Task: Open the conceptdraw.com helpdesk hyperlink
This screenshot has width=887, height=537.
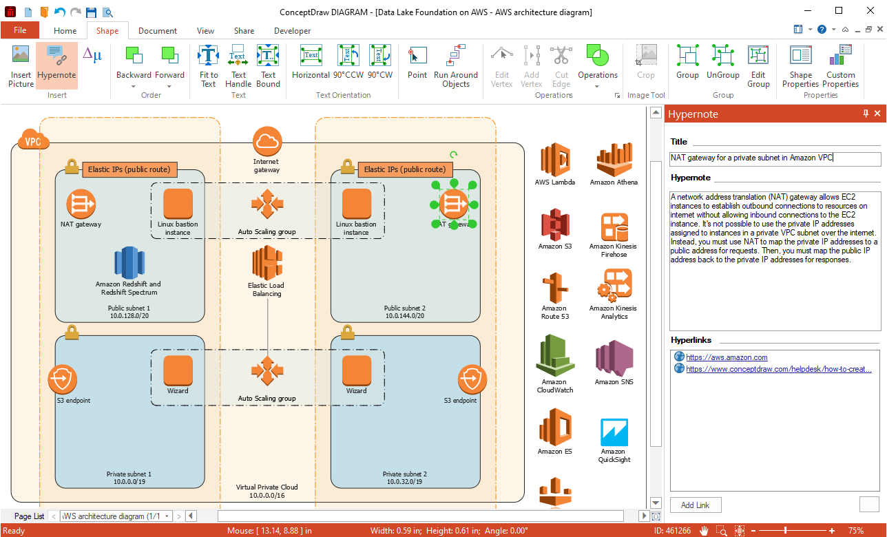Action: pyautogui.click(x=779, y=369)
